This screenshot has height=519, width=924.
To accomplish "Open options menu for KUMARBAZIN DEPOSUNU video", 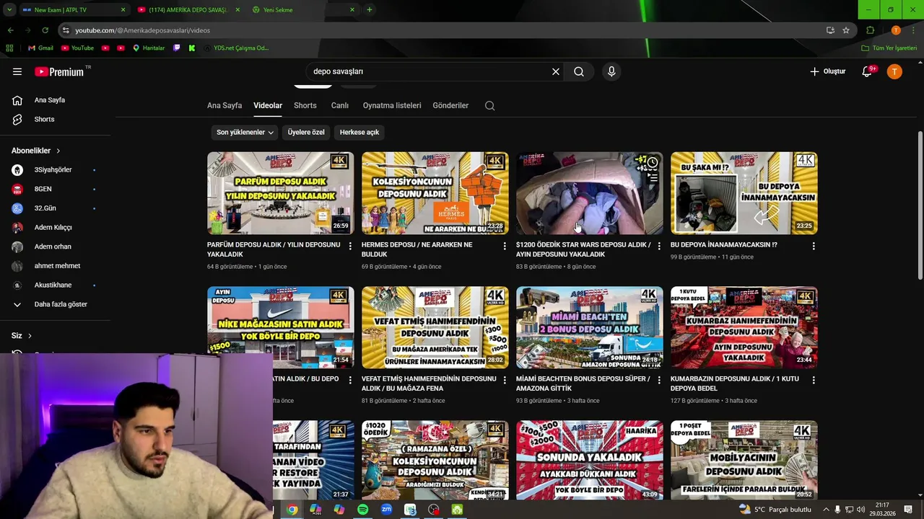I will tap(814, 380).
